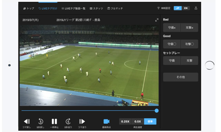Switch to the スタッツ tab
This screenshot has width=221, height=132.
96,8
